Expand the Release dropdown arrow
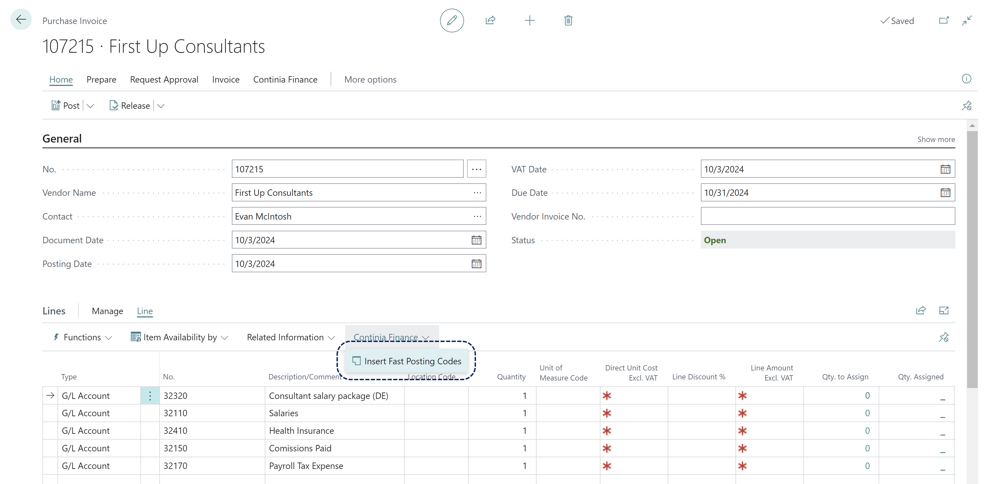The height and width of the screenshot is (484, 988). coord(161,105)
